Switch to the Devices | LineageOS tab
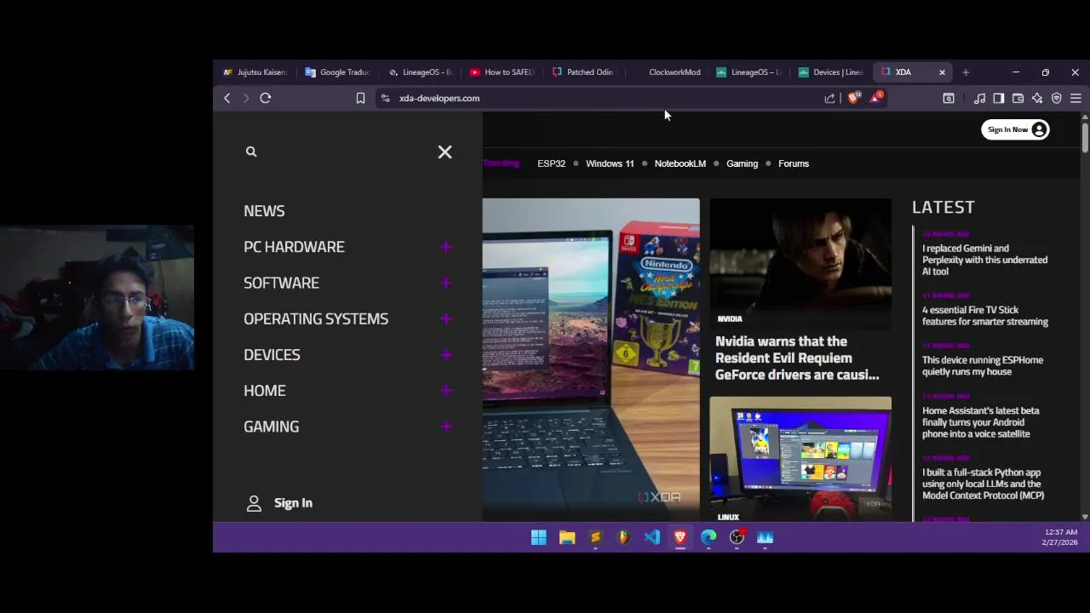Screen dimensions: 1090x613 [x=831, y=72]
